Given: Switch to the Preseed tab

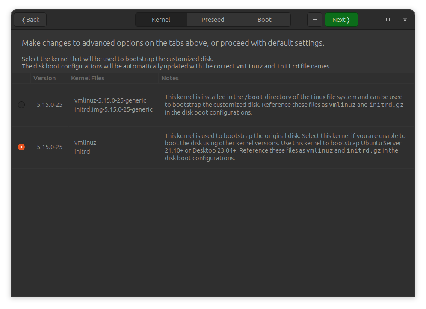Looking at the screenshot, I should coord(213,19).
